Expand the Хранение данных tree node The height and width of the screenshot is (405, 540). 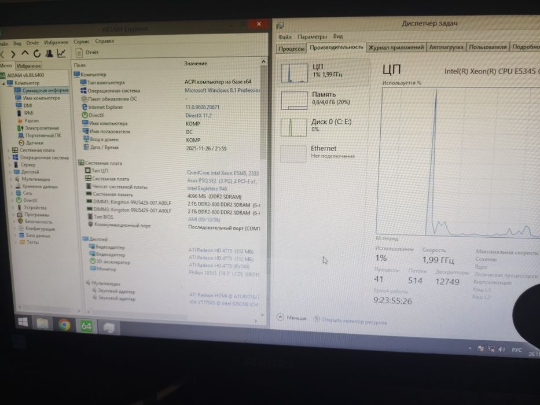click(x=12, y=186)
